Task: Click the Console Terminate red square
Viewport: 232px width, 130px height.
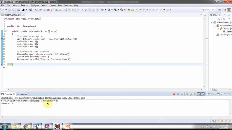Action: coord(174,94)
